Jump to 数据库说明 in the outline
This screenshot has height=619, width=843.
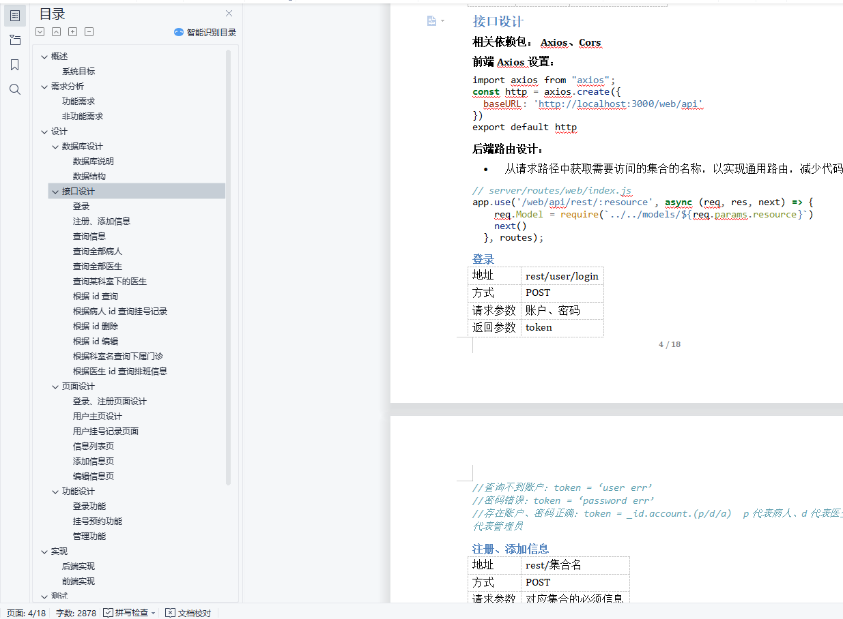click(x=94, y=162)
